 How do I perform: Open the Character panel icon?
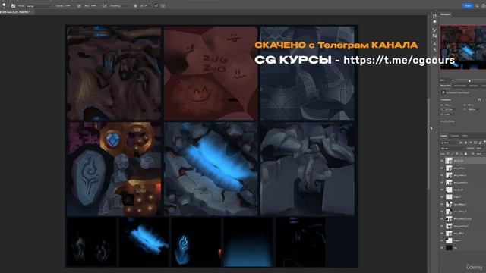click(x=434, y=44)
